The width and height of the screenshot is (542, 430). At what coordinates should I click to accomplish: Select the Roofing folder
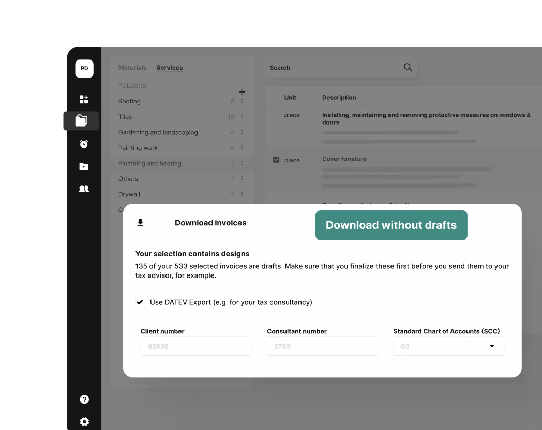point(129,101)
